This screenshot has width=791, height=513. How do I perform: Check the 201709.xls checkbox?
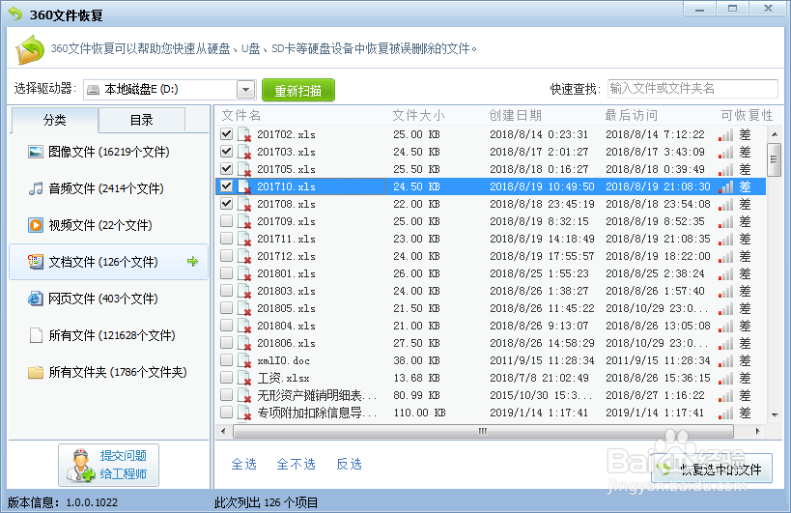[x=227, y=221]
